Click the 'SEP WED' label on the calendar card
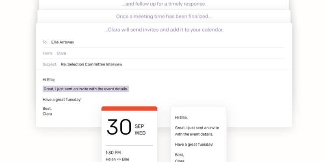Screen dimensions: 325x162 point(140,129)
